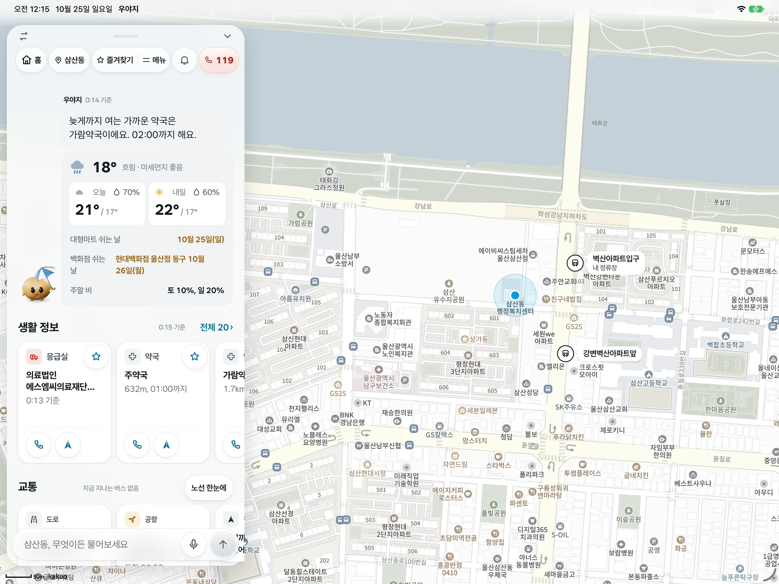Call 주약국 phone icon

click(137, 445)
